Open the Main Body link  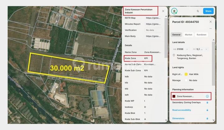click(153, 36)
